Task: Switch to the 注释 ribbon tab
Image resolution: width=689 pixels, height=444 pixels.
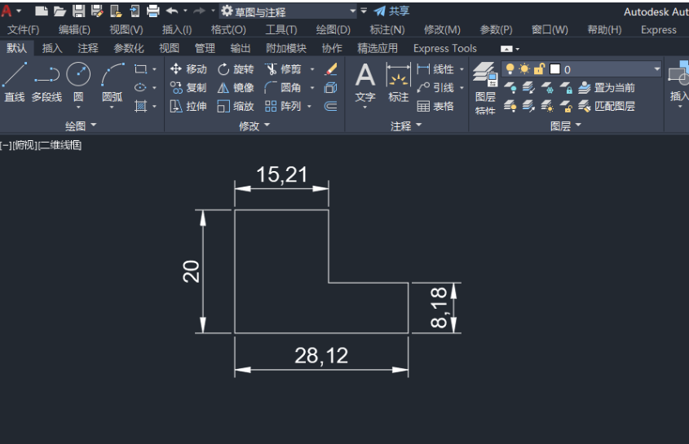Action: [x=88, y=48]
